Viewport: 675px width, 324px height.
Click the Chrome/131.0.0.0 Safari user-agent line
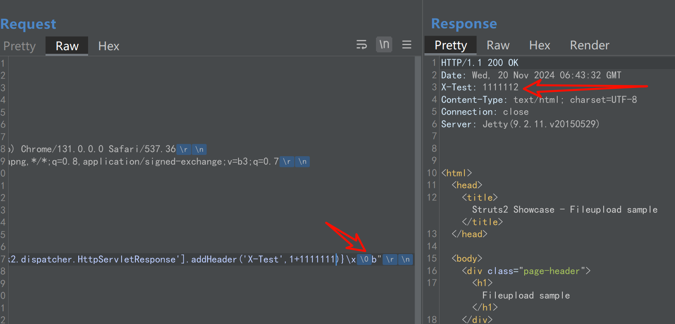[107, 149]
